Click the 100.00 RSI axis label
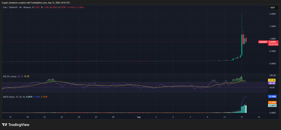This screenshot has width=281, height=130. click(272, 75)
